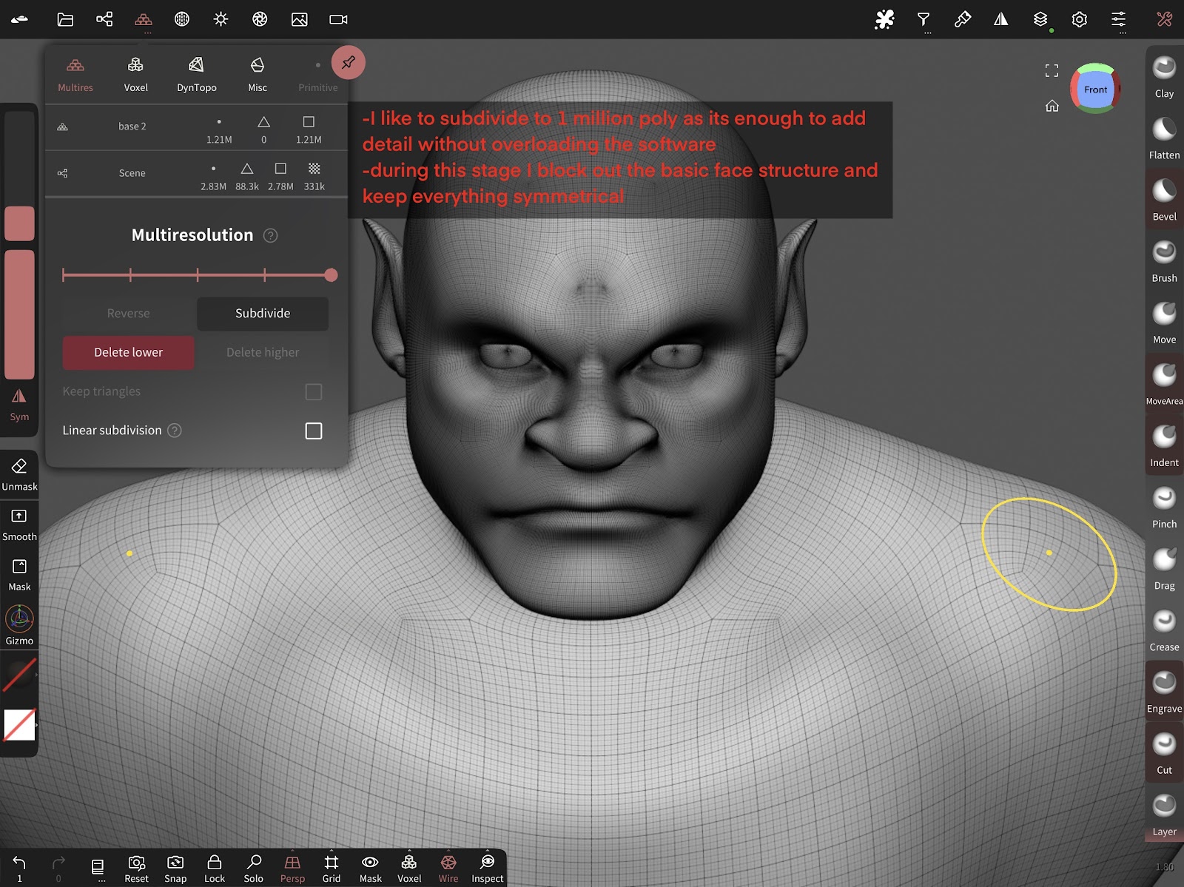Open the Settings gear menu
This screenshot has height=887, width=1184.
[x=1080, y=19]
